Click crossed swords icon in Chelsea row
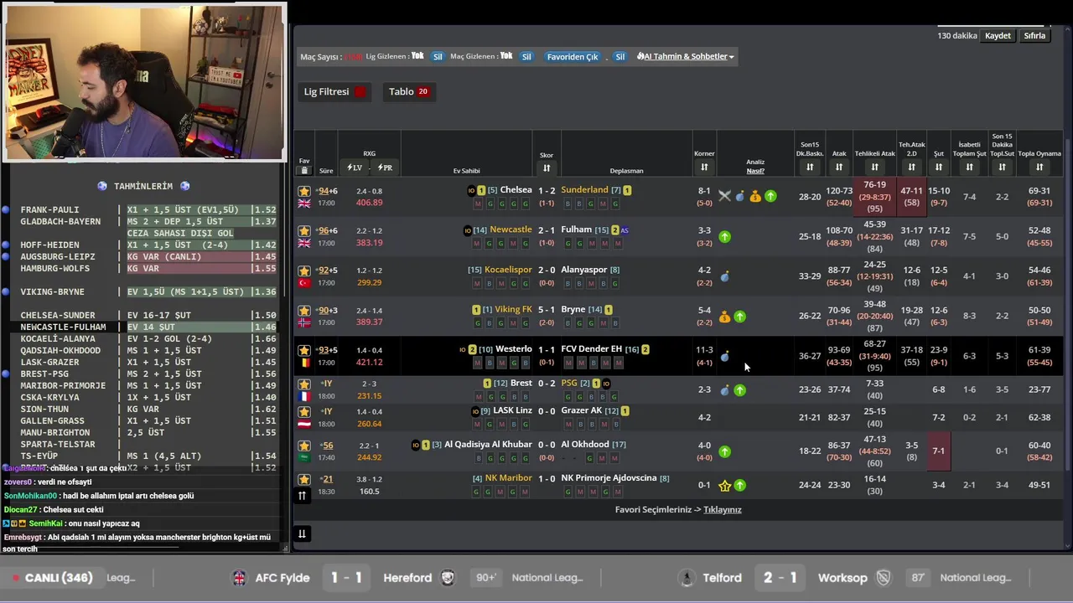The height and width of the screenshot is (603, 1073). click(724, 196)
